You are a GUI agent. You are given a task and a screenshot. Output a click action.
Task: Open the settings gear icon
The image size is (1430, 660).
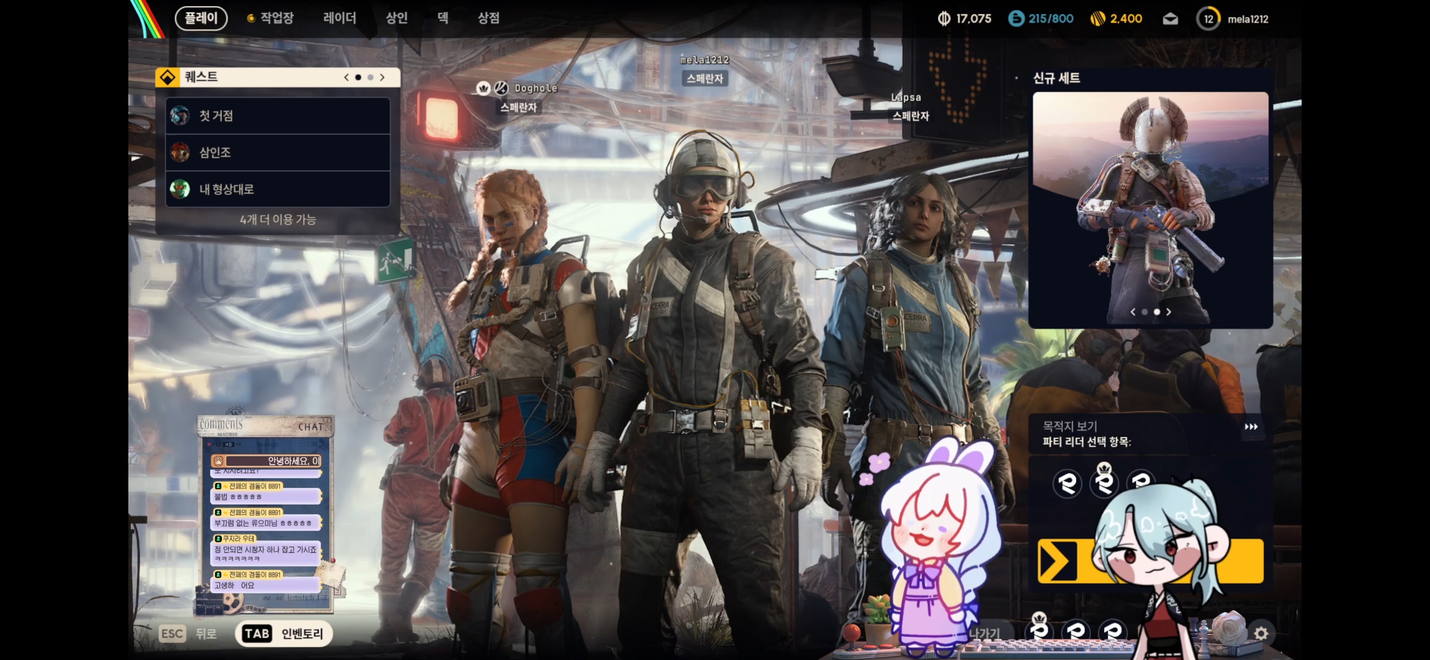[x=1261, y=633]
